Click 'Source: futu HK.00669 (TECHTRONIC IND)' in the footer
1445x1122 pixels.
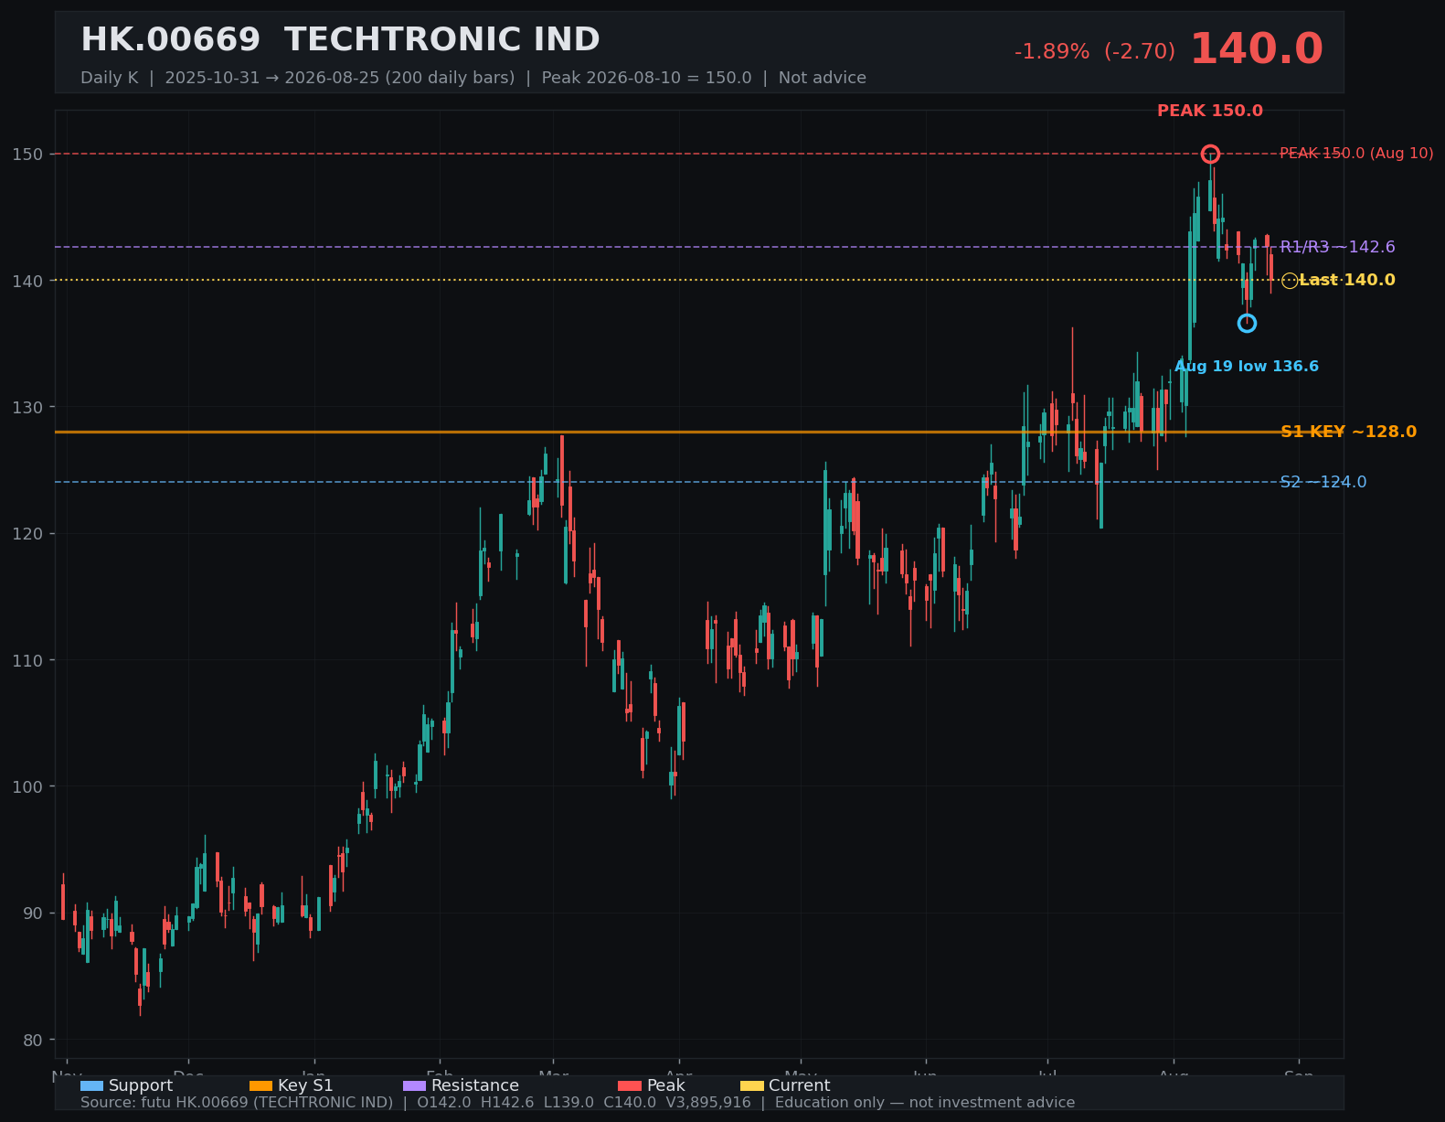click(x=237, y=1103)
